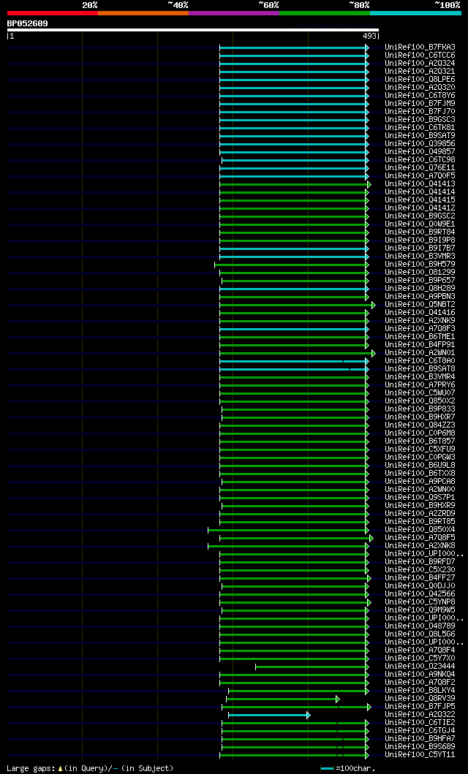The width and height of the screenshot is (468, 774).
Task: Select the white BP052609 query bar
Action: (193, 30)
